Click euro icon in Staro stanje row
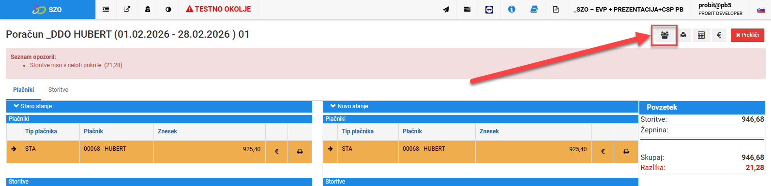This screenshot has height=186, width=771. pos(277,151)
